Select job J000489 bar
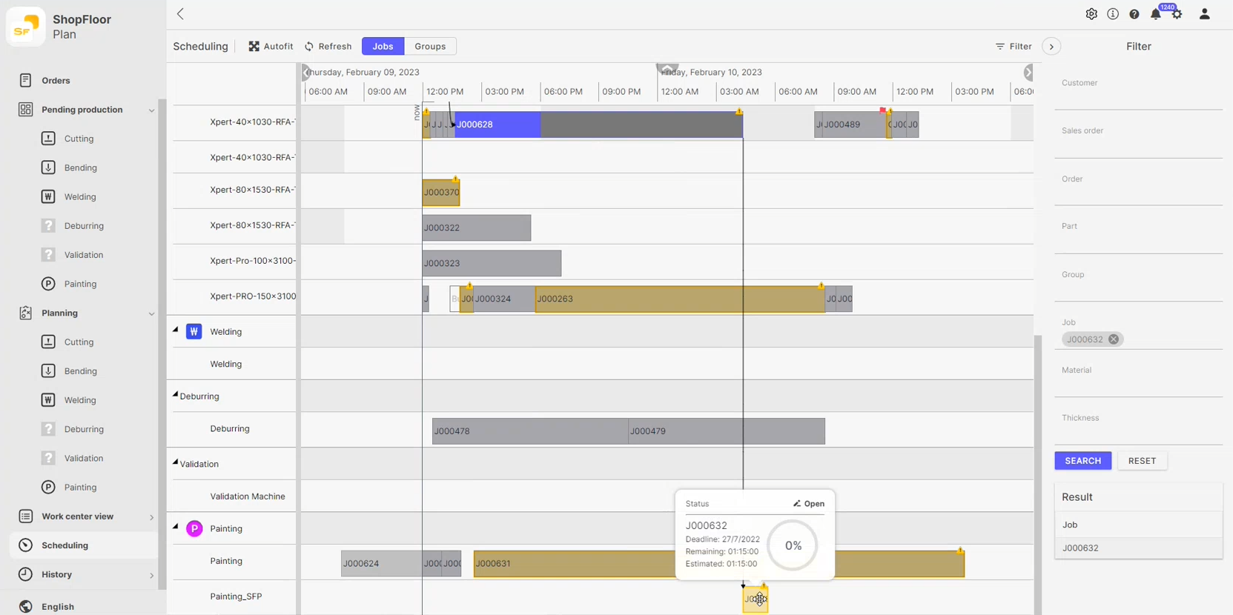1233x615 pixels. click(854, 124)
